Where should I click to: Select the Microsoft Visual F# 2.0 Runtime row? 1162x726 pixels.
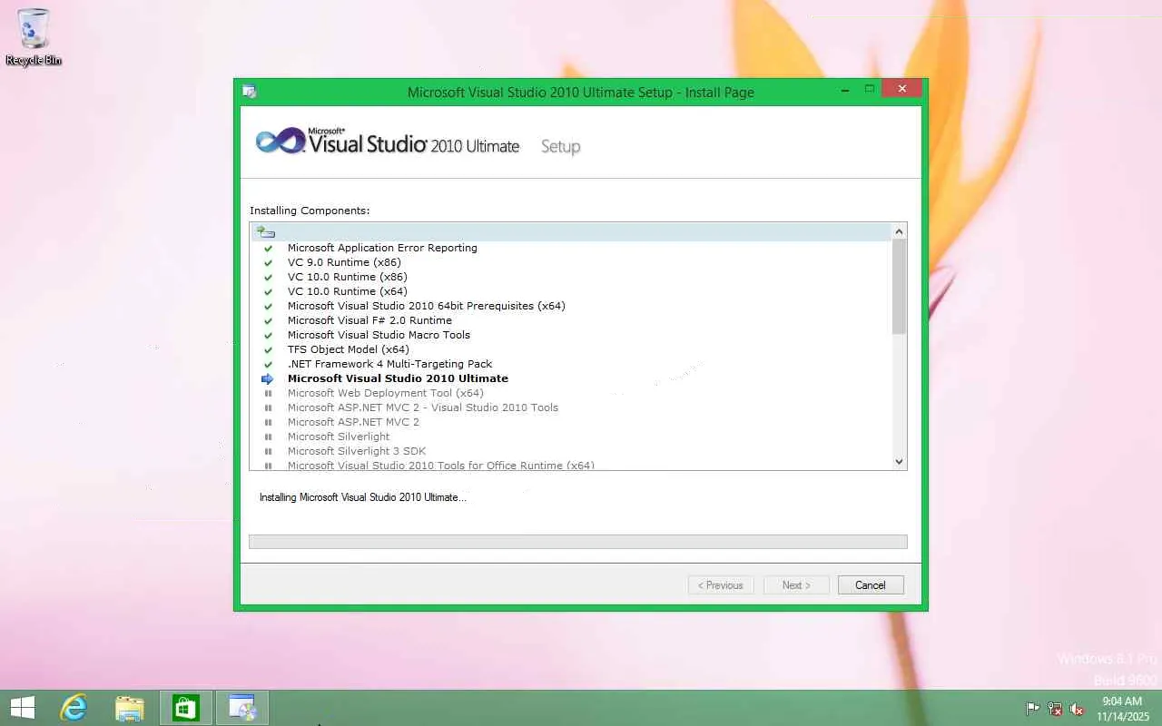click(571, 320)
